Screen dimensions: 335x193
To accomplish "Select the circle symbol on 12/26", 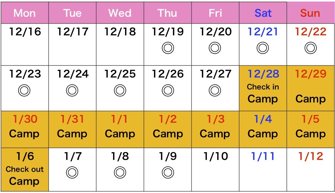I will pos(168,90).
